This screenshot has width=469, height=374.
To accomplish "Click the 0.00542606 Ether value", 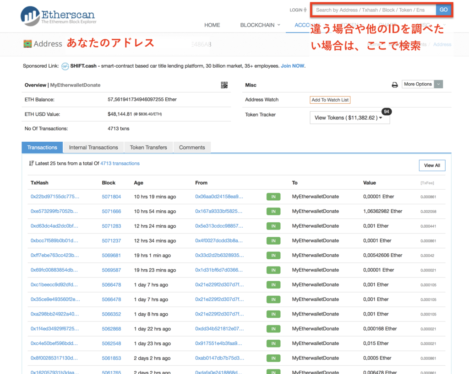I will pos(382,255).
